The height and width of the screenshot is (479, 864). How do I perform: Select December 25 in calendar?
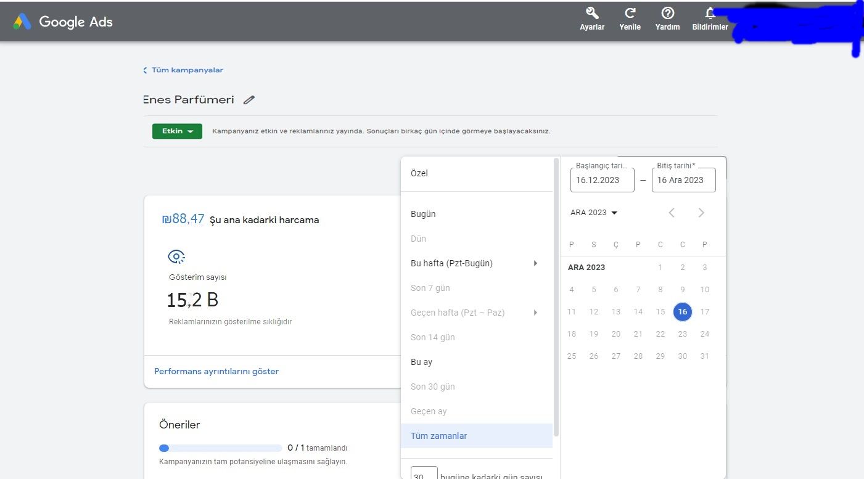pos(572,356)
